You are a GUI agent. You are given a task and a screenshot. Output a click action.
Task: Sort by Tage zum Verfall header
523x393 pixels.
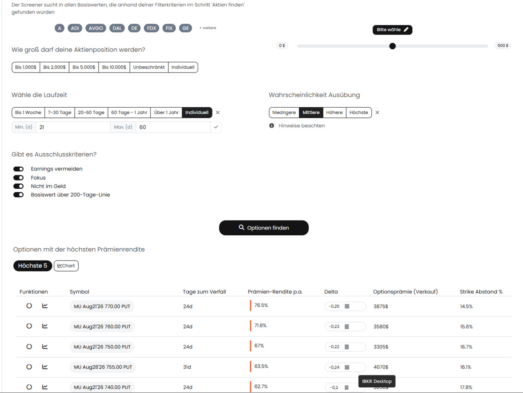pos(204,291)
